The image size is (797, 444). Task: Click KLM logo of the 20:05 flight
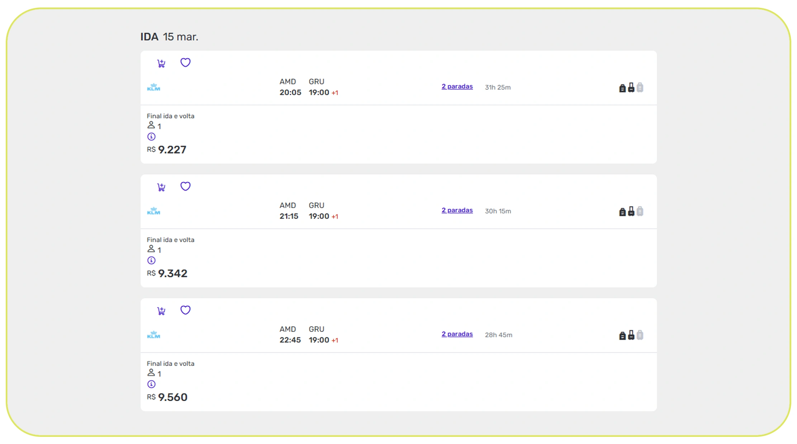pyautogui.click(x=153, y=87)
